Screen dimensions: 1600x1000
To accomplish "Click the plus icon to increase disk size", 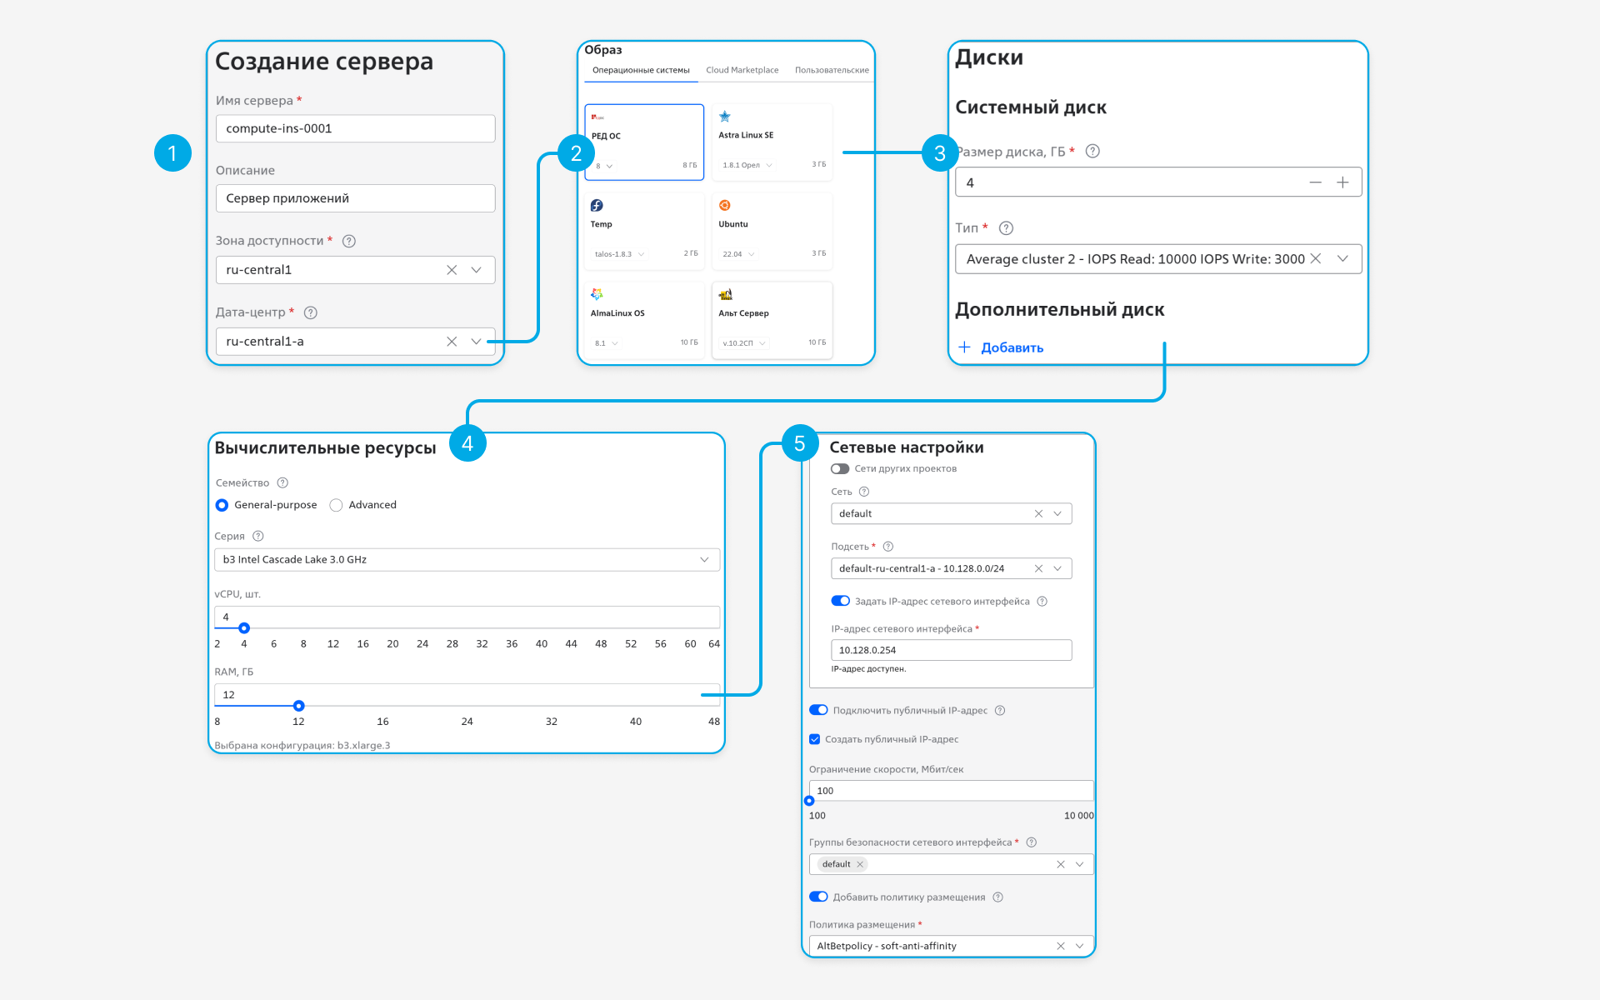I will click(x=1342, y=182).
